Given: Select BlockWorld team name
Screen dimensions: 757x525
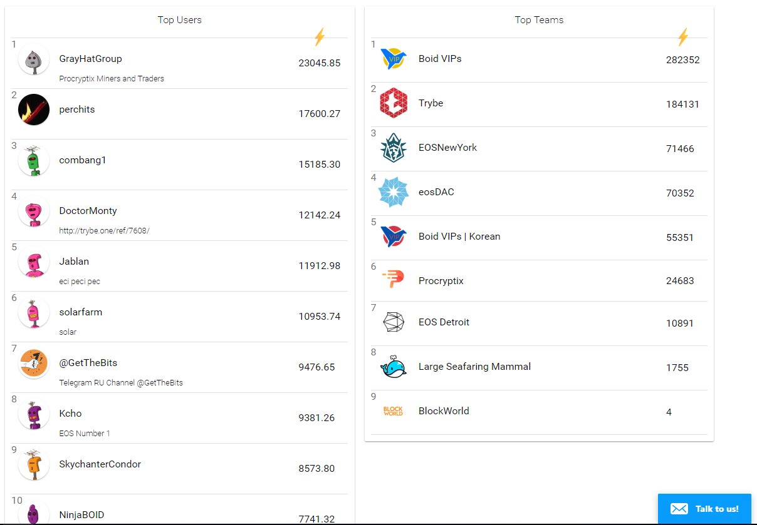Looking at the screenshot, I should (x=444, y=411).
